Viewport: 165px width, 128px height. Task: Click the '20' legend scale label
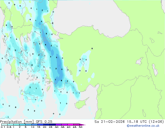click(x=45, y=127)
